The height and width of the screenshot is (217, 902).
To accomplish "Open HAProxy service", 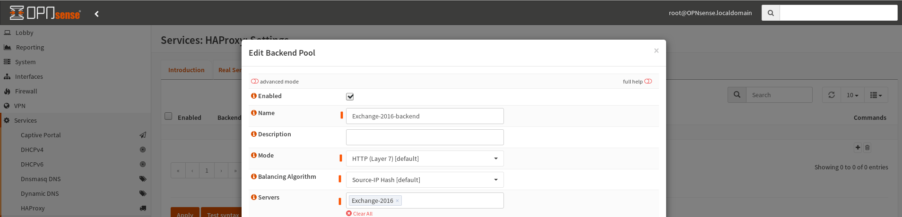I will (x=33, y=208).
